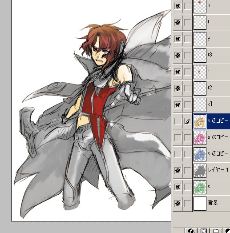The image size is (230, 233).
Task: Toggle visibility of layer y
Action: point(178,39)
